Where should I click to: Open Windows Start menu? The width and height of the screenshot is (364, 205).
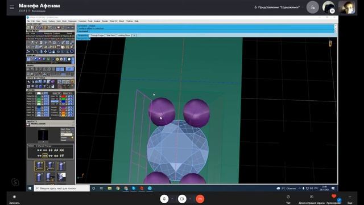30,188
